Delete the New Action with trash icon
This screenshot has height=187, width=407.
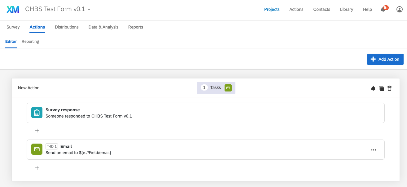click(390, 88)
